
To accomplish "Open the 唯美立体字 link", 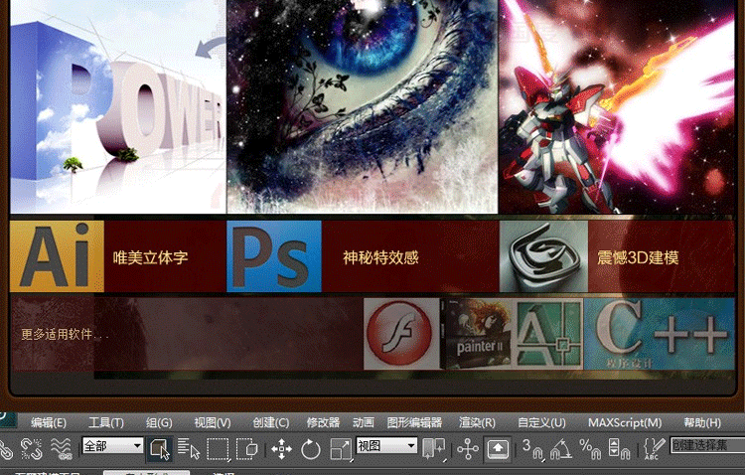I will coord(151,257).
